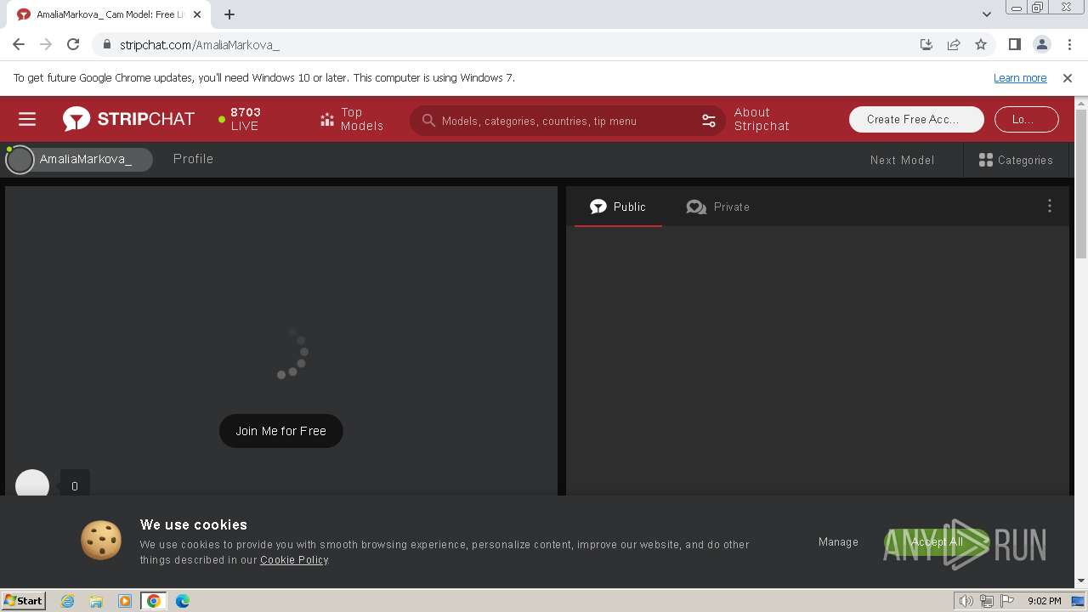Open Microsoft Edge from taskbar
This screenshot has width=1088, height=612.
(x=183, y=601)
